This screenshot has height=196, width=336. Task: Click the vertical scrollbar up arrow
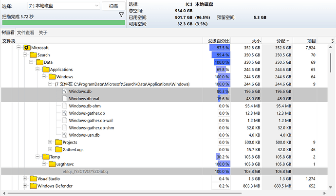331,47
